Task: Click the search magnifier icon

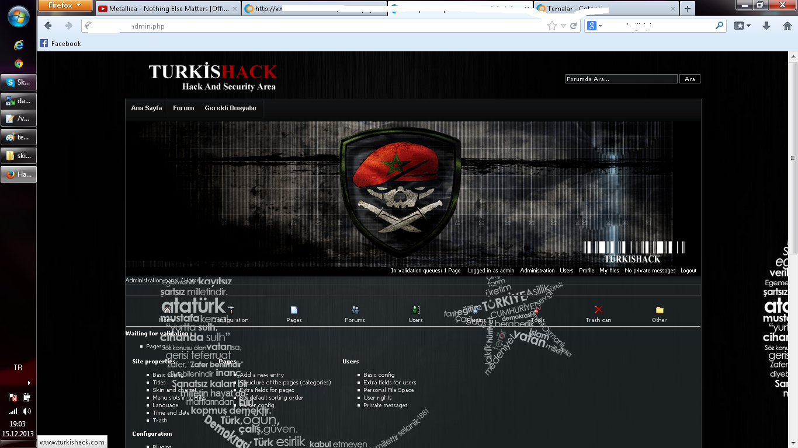Action: tap(719, 26)
